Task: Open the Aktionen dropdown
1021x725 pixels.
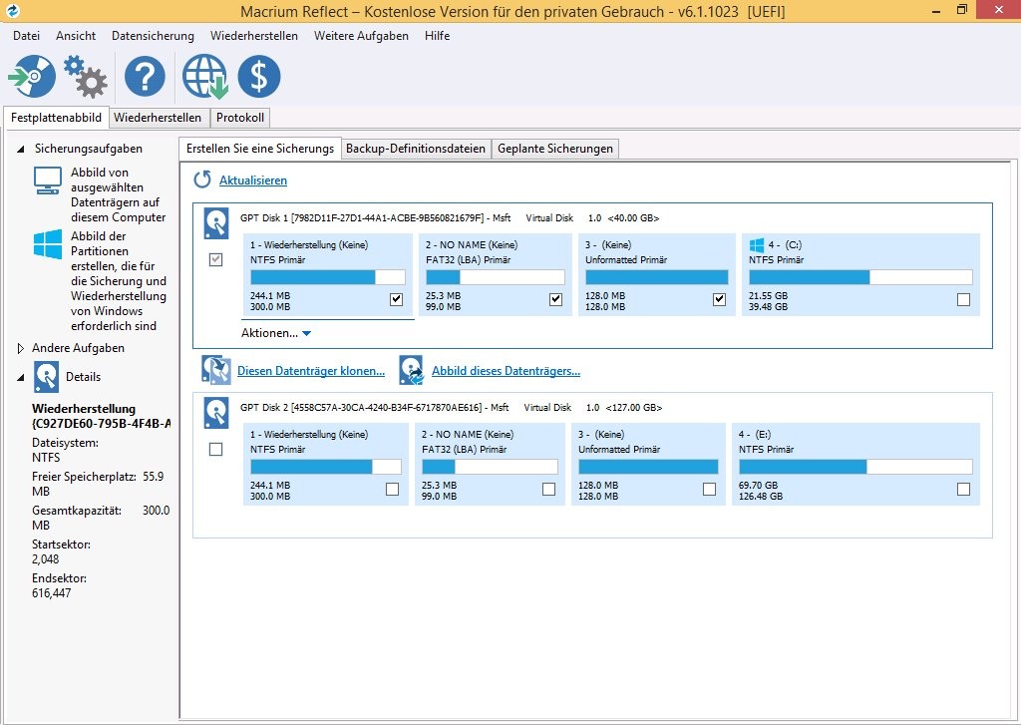Action: 276,333
